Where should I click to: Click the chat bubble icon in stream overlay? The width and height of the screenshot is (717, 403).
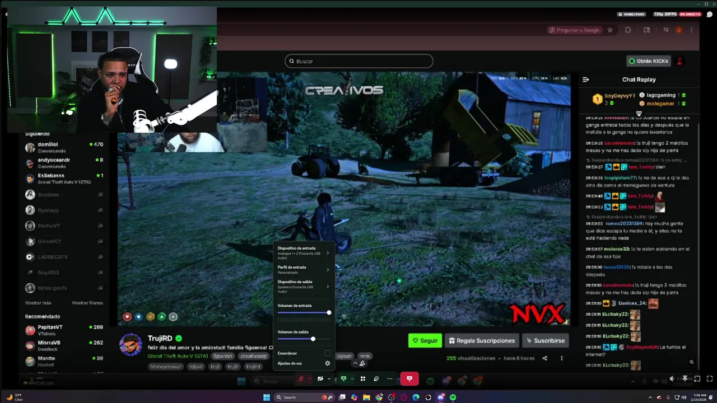tap(710, 14)
